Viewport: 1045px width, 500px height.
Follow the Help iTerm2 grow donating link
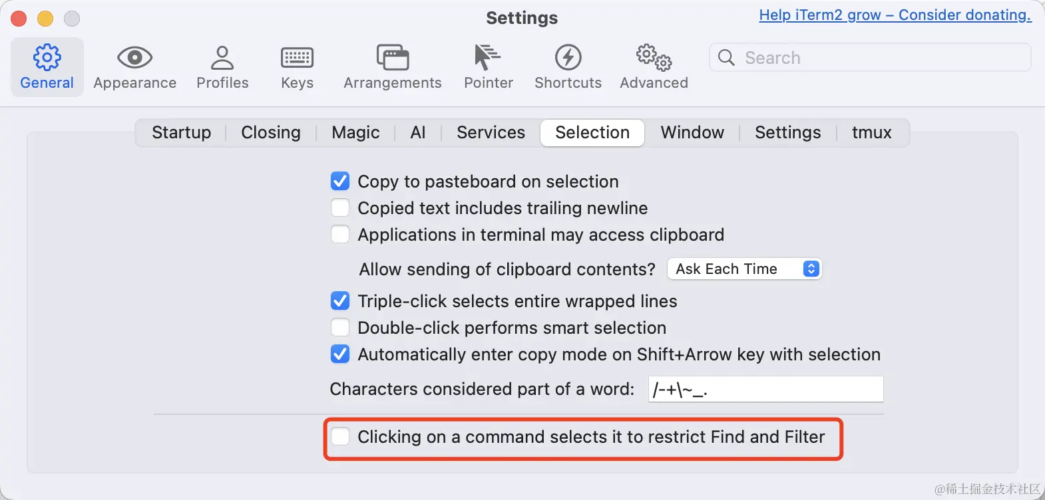pos(895,15)
